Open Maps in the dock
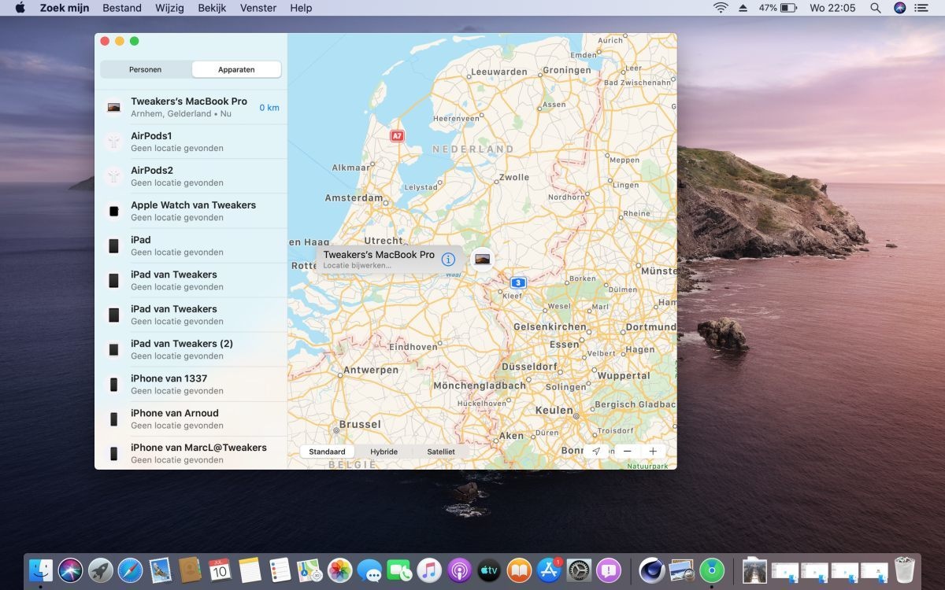 click(x=309, y=570)
